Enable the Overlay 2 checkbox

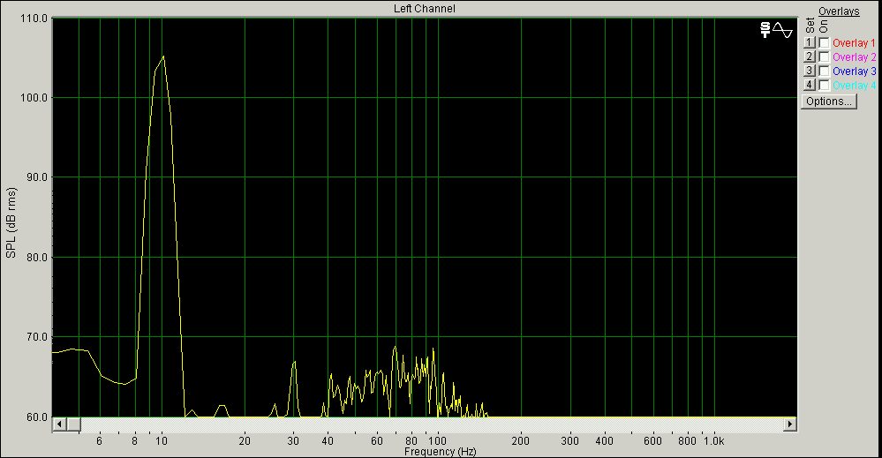[824, 56]
